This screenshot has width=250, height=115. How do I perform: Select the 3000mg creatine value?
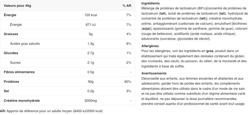pos(91,100)
